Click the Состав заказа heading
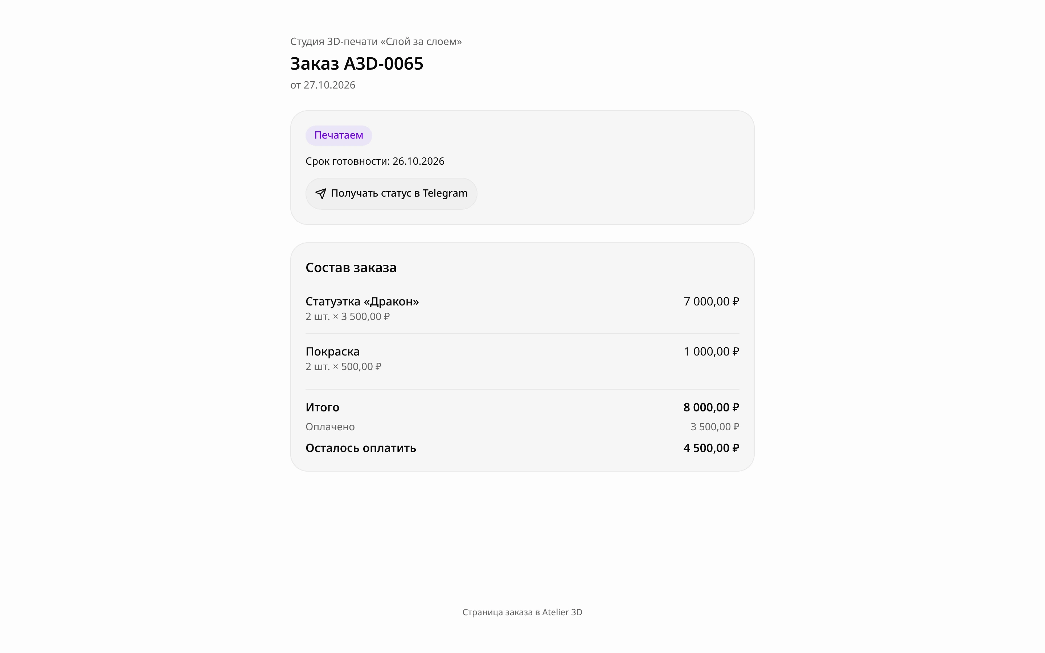Viewport: 1045px width, 653px height. tap(351, 268)
